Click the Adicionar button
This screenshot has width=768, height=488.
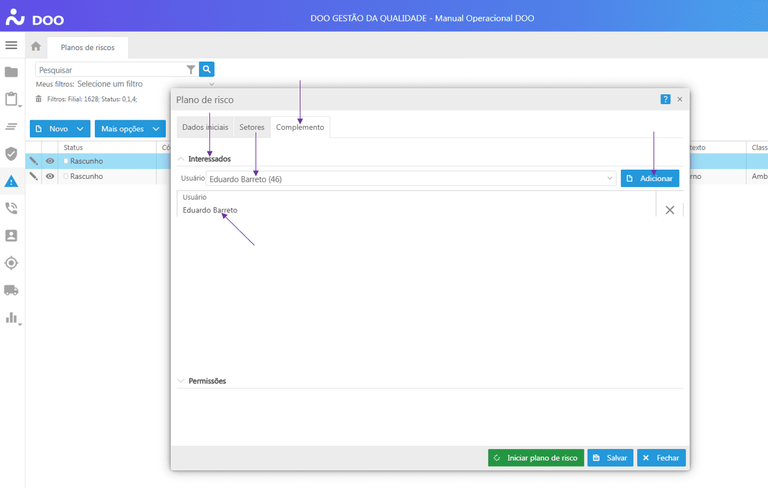coord(650,179)
